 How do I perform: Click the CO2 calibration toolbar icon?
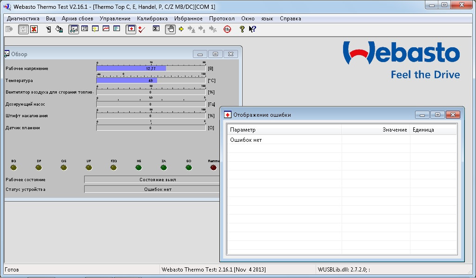(227, 29)
